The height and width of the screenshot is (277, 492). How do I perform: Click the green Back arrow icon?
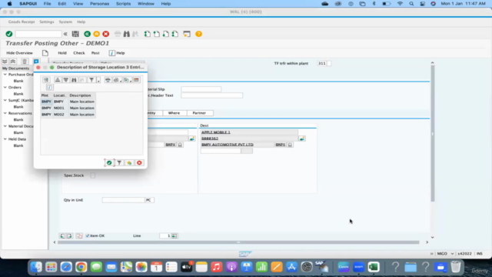click(x=87, y=34)
